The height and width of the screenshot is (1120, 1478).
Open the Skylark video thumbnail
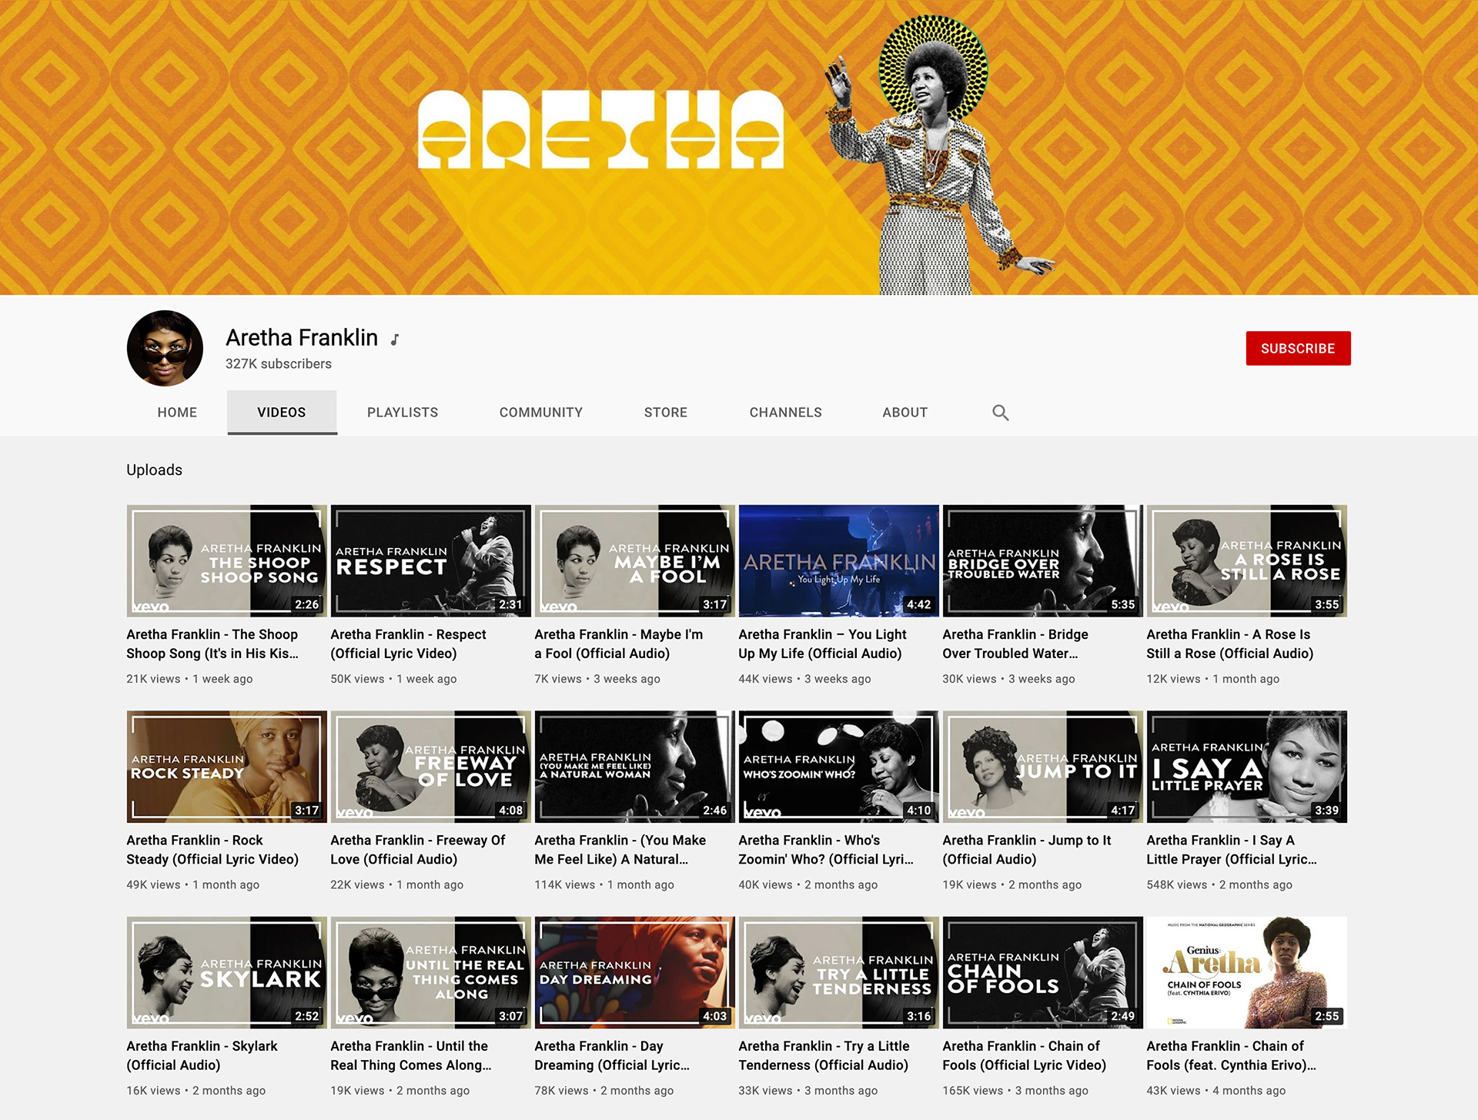(226, 972)
